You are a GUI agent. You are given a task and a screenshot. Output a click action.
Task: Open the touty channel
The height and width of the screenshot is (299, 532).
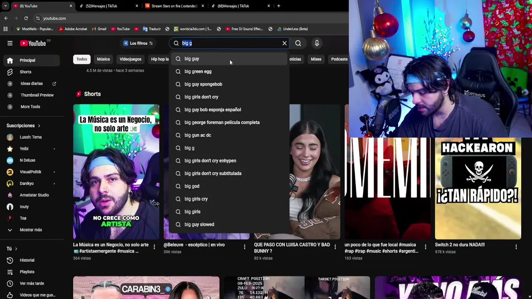coord(32,207)
